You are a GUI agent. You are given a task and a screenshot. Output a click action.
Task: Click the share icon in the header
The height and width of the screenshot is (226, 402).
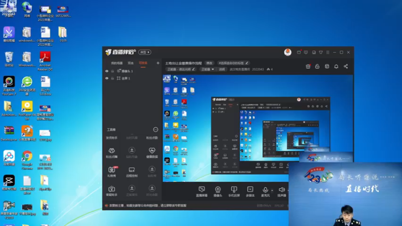(x=346, y=66)
